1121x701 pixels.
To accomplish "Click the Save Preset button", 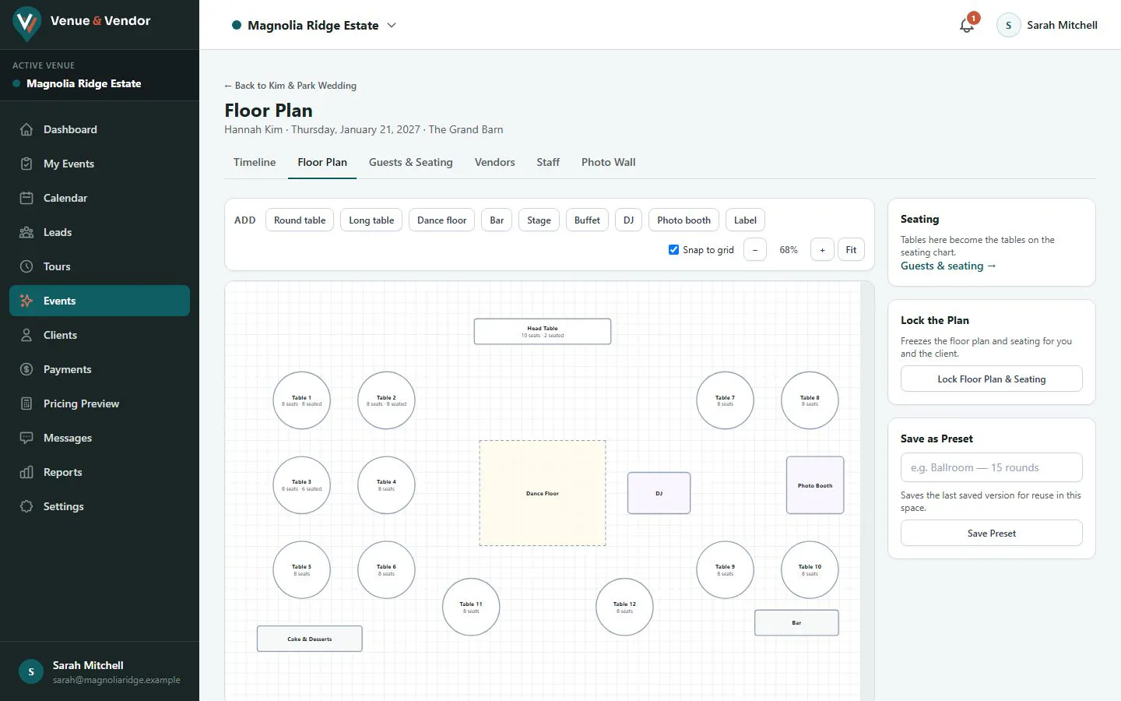I will pyautogui.click(x=992, y=534).
